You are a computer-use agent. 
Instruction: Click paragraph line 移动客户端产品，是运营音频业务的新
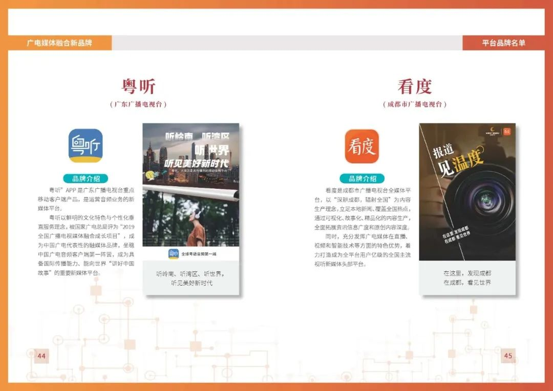coord(86,199)
